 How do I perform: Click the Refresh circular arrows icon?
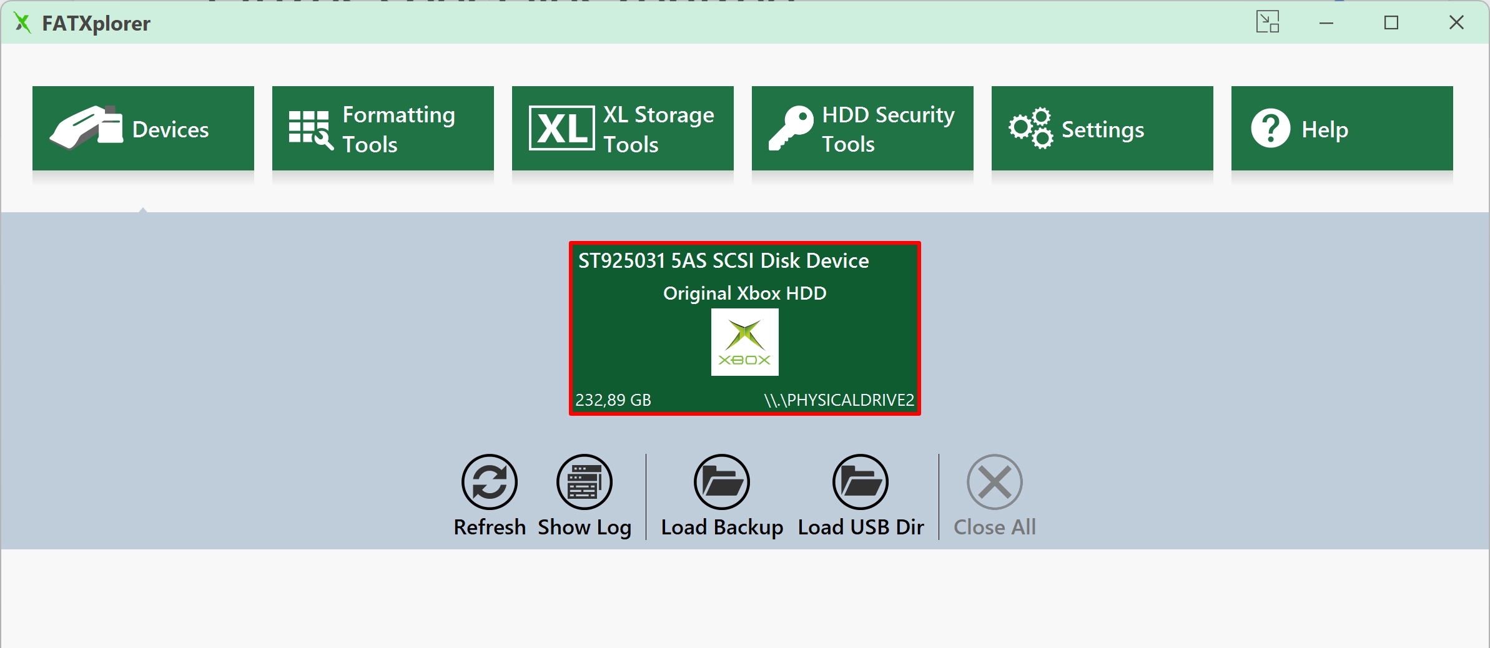[x=490, y=482]
